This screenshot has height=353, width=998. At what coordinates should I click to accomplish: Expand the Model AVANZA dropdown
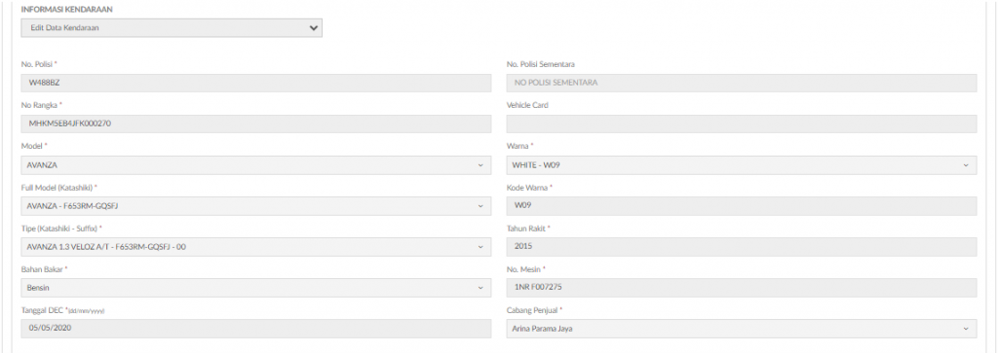tap(256, 165)
